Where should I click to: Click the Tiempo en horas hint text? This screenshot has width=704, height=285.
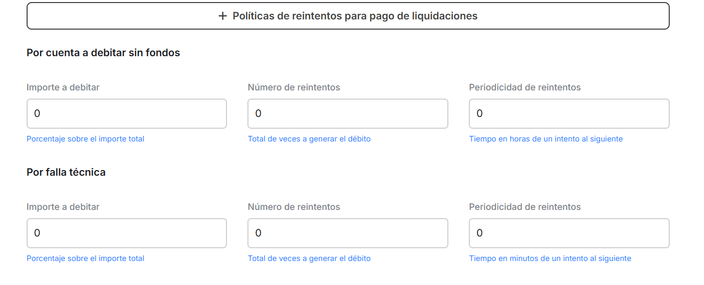[546, 139]
